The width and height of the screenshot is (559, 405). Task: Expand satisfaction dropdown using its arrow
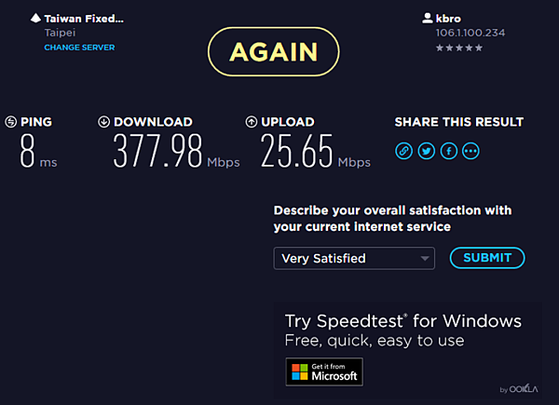pyautogui.click(x=425, y=258)
